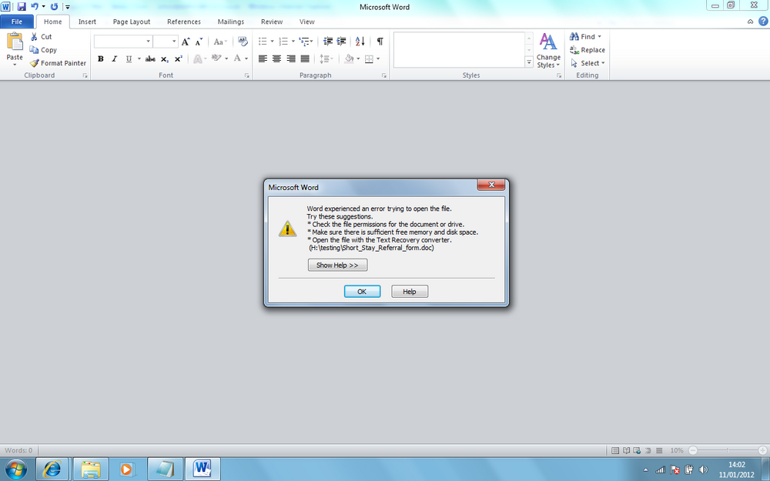This screenshot has width=770, height=481.
Task: Click the Multilevel List icon
Action: point(304,42)
